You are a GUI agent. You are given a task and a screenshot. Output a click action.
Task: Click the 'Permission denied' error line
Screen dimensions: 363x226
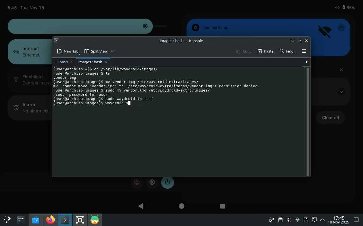click(x=155, y=86)
